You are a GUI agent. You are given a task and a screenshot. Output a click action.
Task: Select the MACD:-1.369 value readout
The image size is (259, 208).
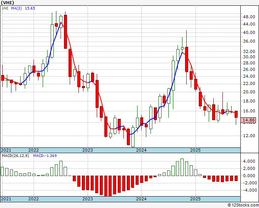coord(45,156)
